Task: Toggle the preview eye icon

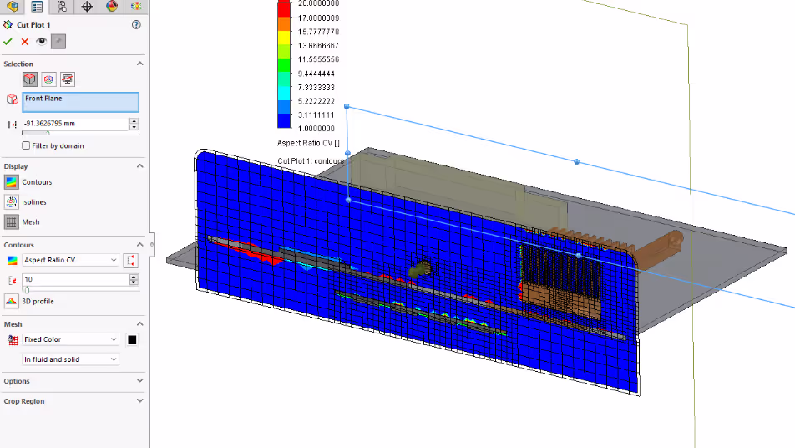Action: 42,42
